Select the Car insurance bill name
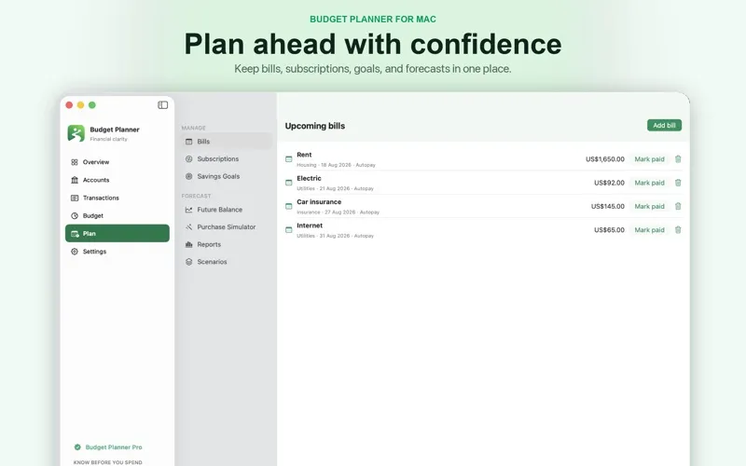746x466 pixels. click(319, 201)
